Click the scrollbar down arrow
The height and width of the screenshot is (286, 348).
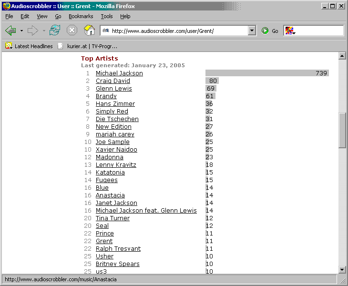point(342,269)
